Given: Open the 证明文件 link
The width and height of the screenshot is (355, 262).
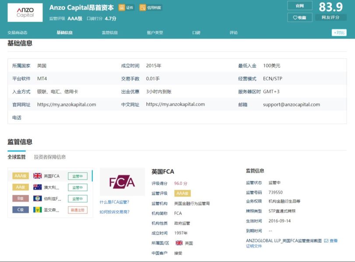Looking at the screenshot, I should click(254, 246).
